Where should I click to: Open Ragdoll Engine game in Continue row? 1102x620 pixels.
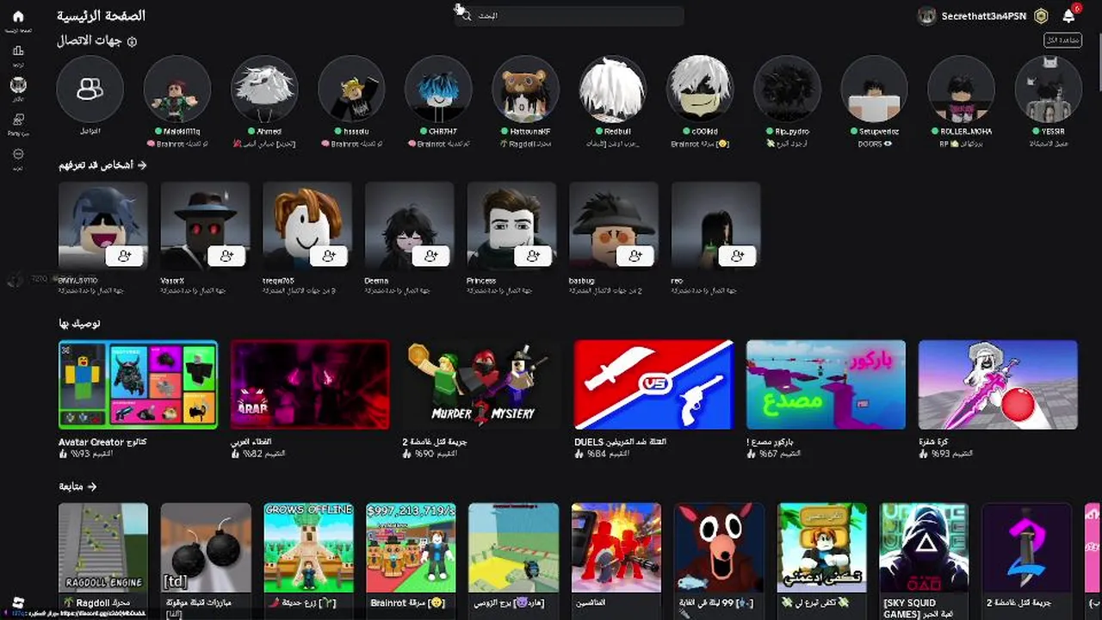pos(103,549)
